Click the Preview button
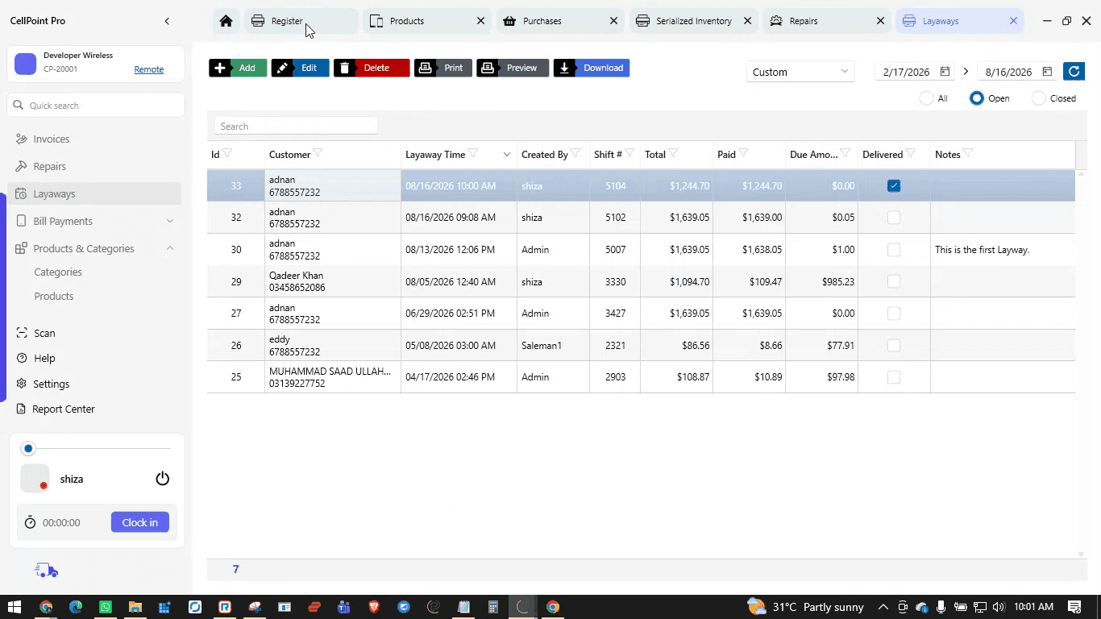The width and height of the screenshot is (1101, 619). (513, 68)
